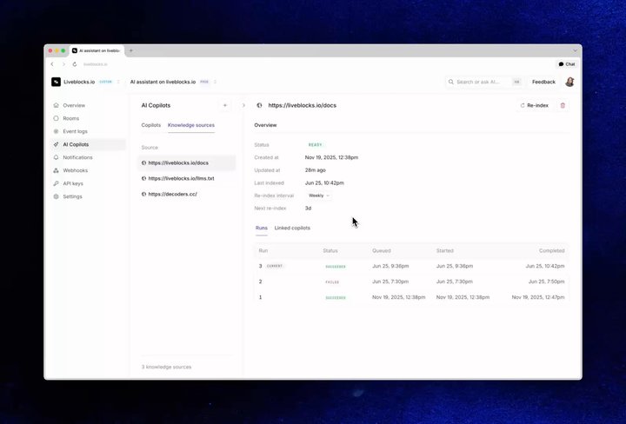
Task: Click the Rooms circle icon
Action: 56,118
